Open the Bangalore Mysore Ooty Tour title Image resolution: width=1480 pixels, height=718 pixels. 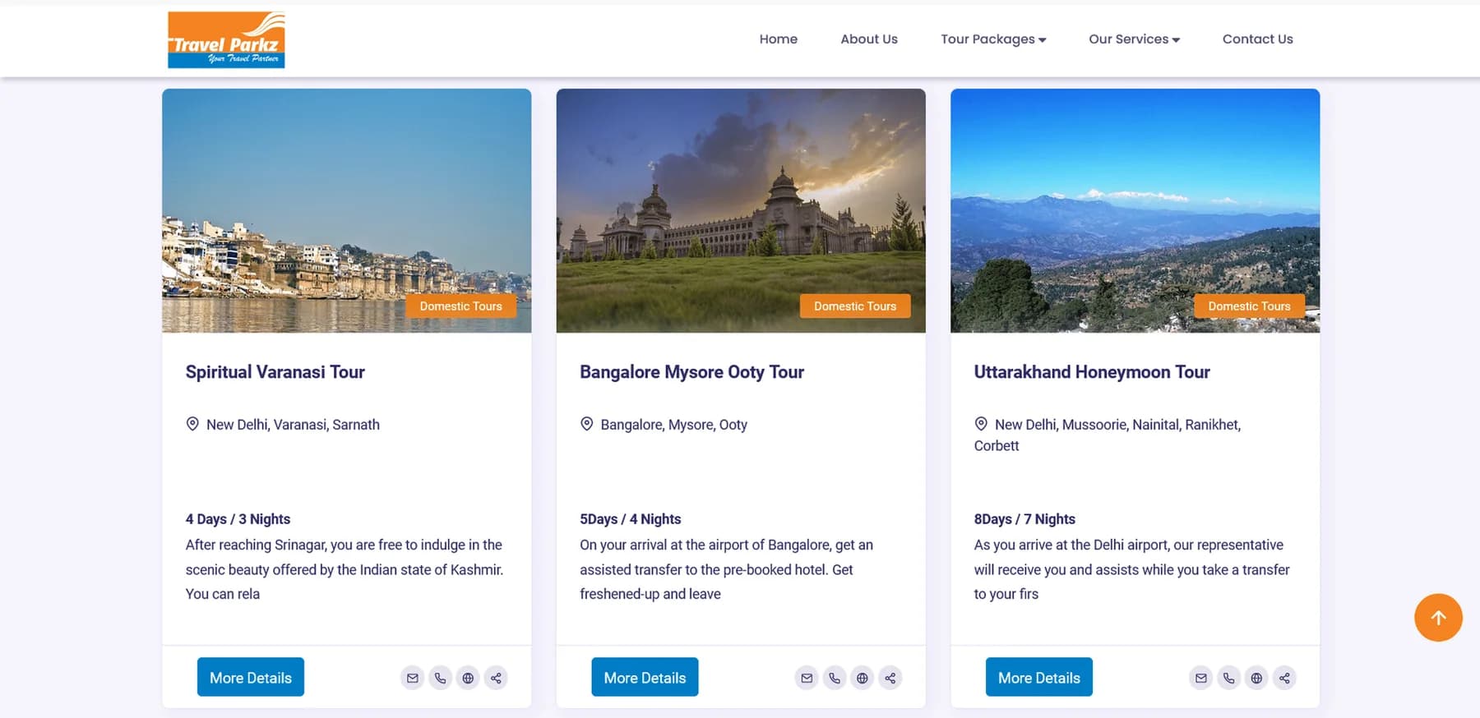691,372
